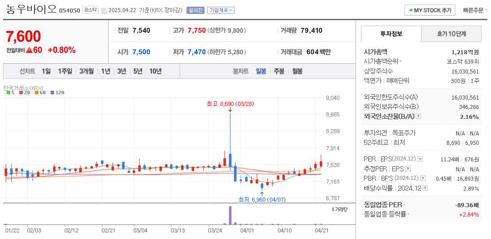Click the red 20-day moving average legend swatch
The image size is (491, 239).
point(21,92)
